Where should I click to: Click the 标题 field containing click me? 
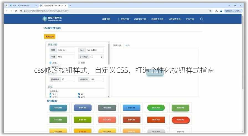click(66, 50)
